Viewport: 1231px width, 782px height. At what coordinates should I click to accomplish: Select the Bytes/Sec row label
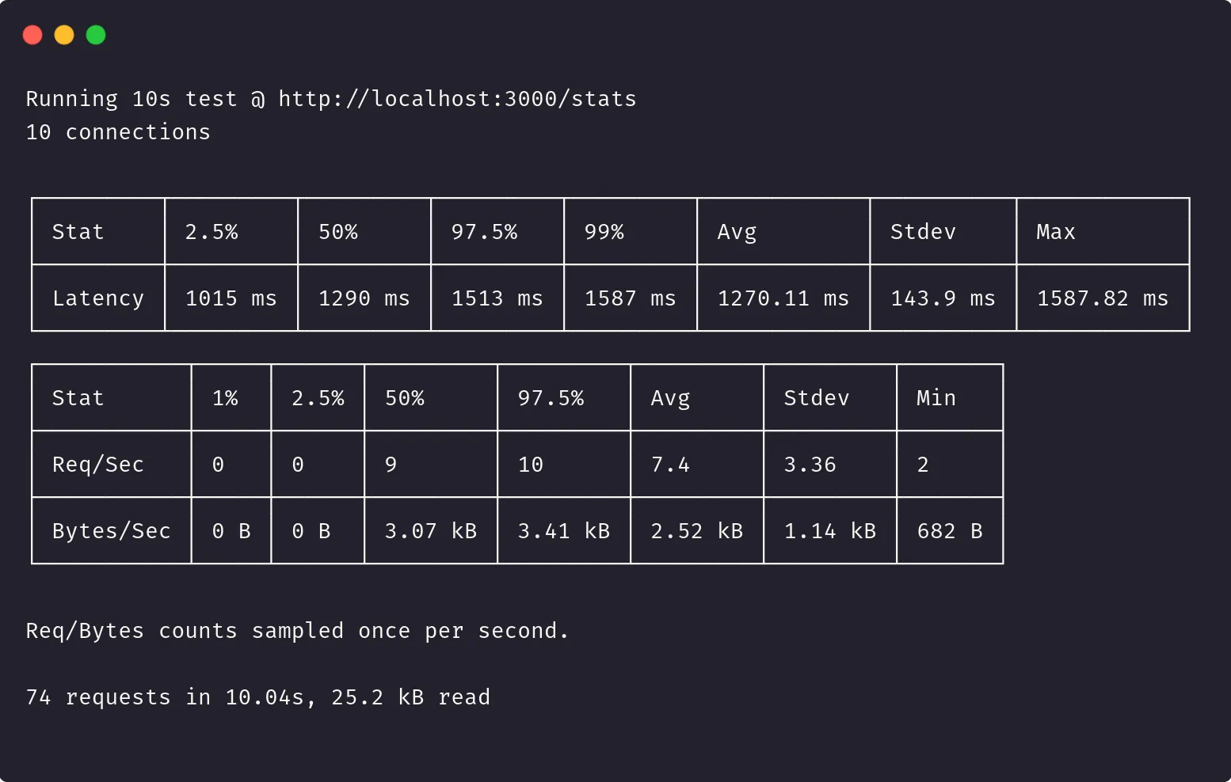pos(112,531)
